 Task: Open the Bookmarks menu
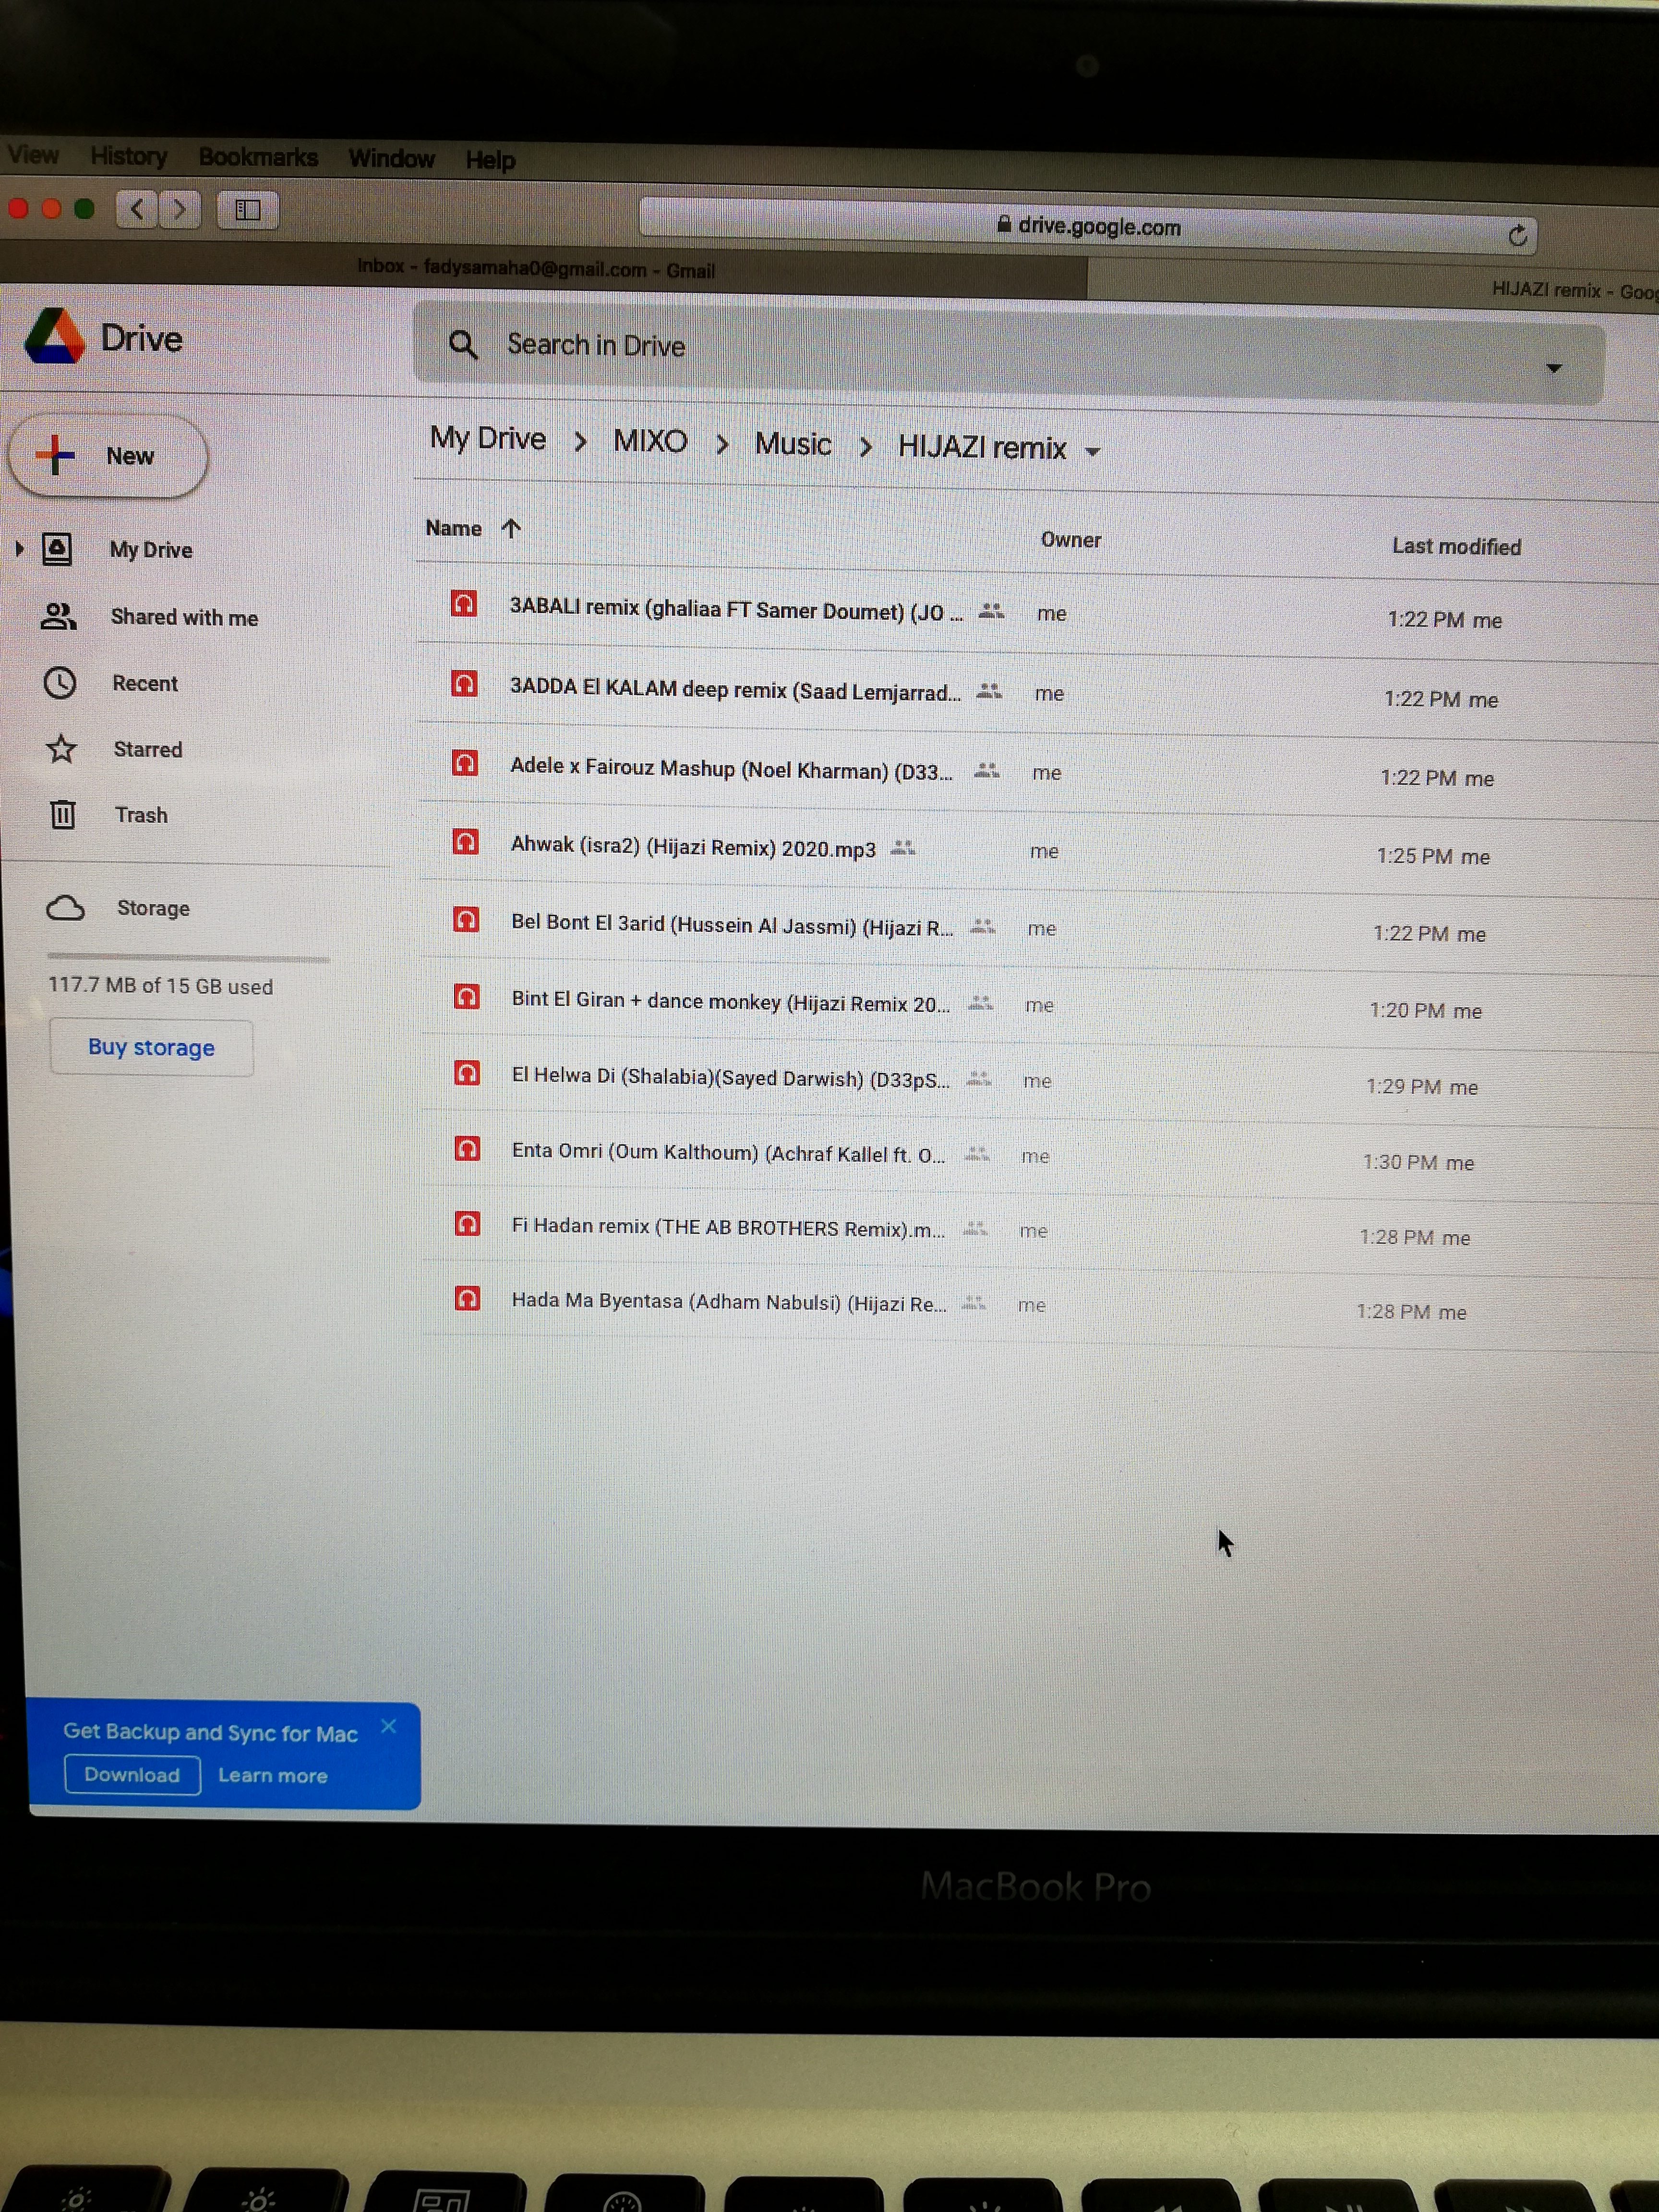point(257,157)
